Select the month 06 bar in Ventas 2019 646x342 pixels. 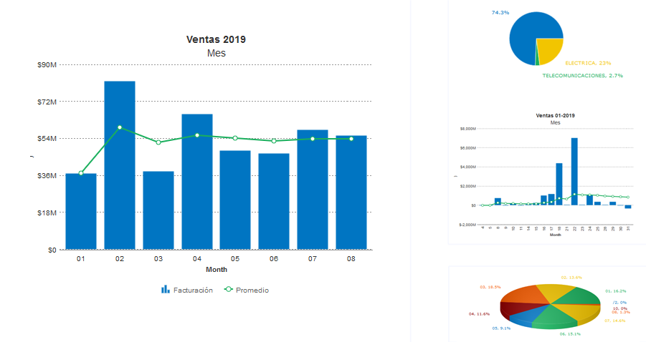[274, 202]
